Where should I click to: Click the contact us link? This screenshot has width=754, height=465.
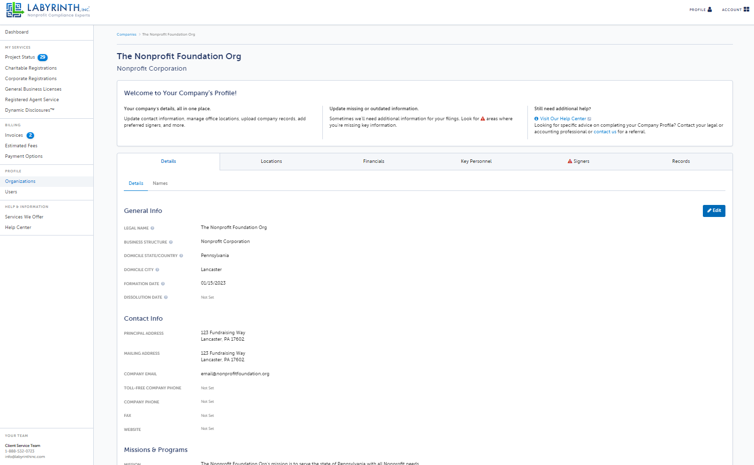[x=605, y=132]
